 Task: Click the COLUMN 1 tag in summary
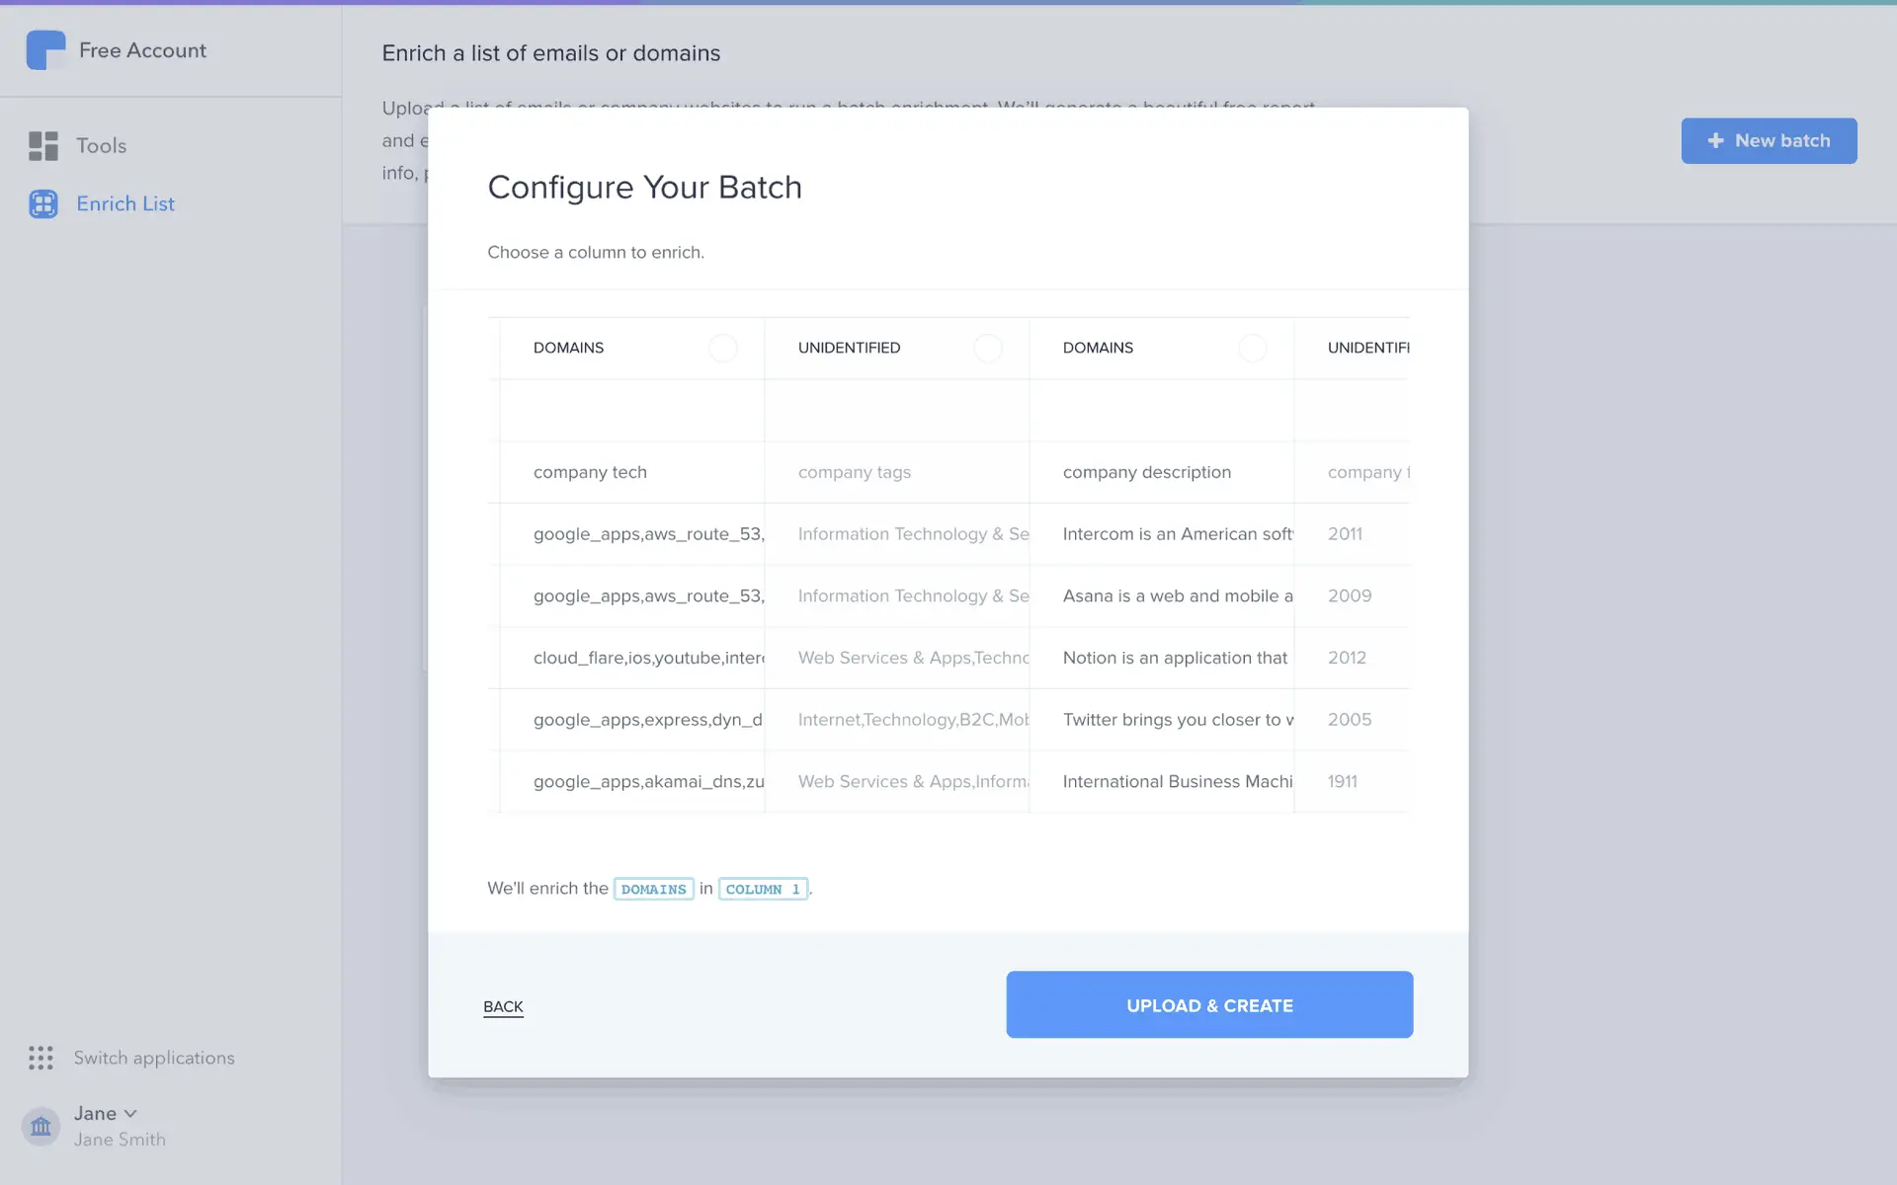coord(763,889)
